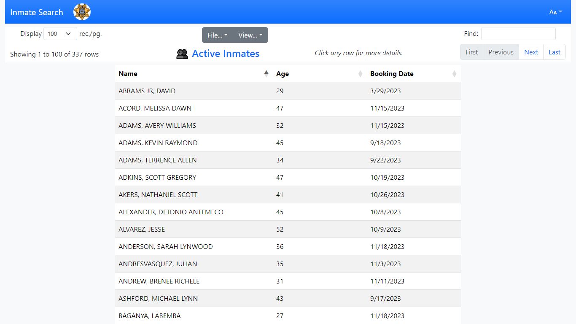
Task: Open details for ACORD, MELISSA DAWN
Action: tap(288, 108)
